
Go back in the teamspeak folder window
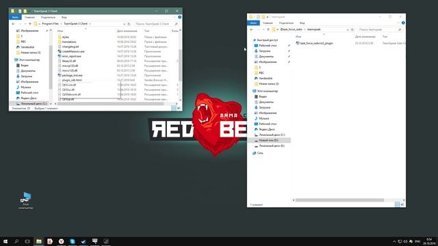pos(251,29)
